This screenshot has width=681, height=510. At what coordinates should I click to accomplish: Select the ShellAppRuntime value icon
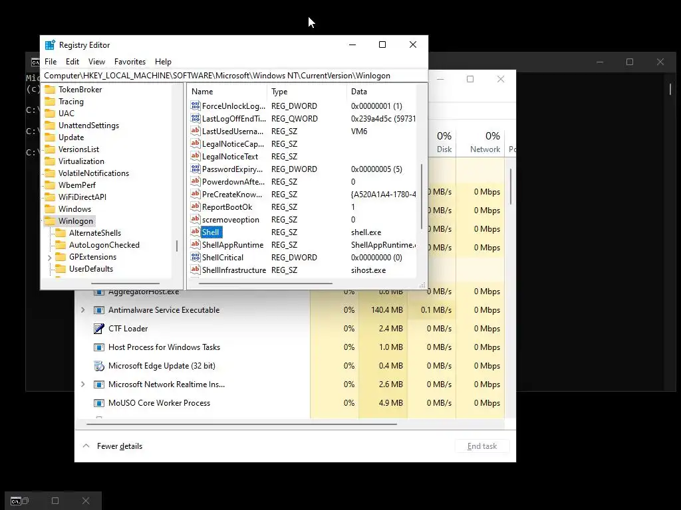(x=196, y=244)
